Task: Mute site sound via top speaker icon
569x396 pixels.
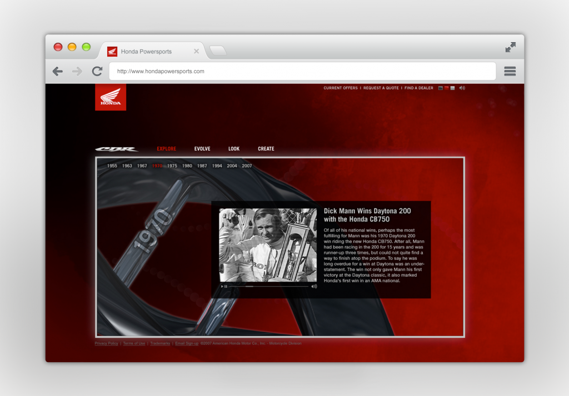Action: point(462,88)
